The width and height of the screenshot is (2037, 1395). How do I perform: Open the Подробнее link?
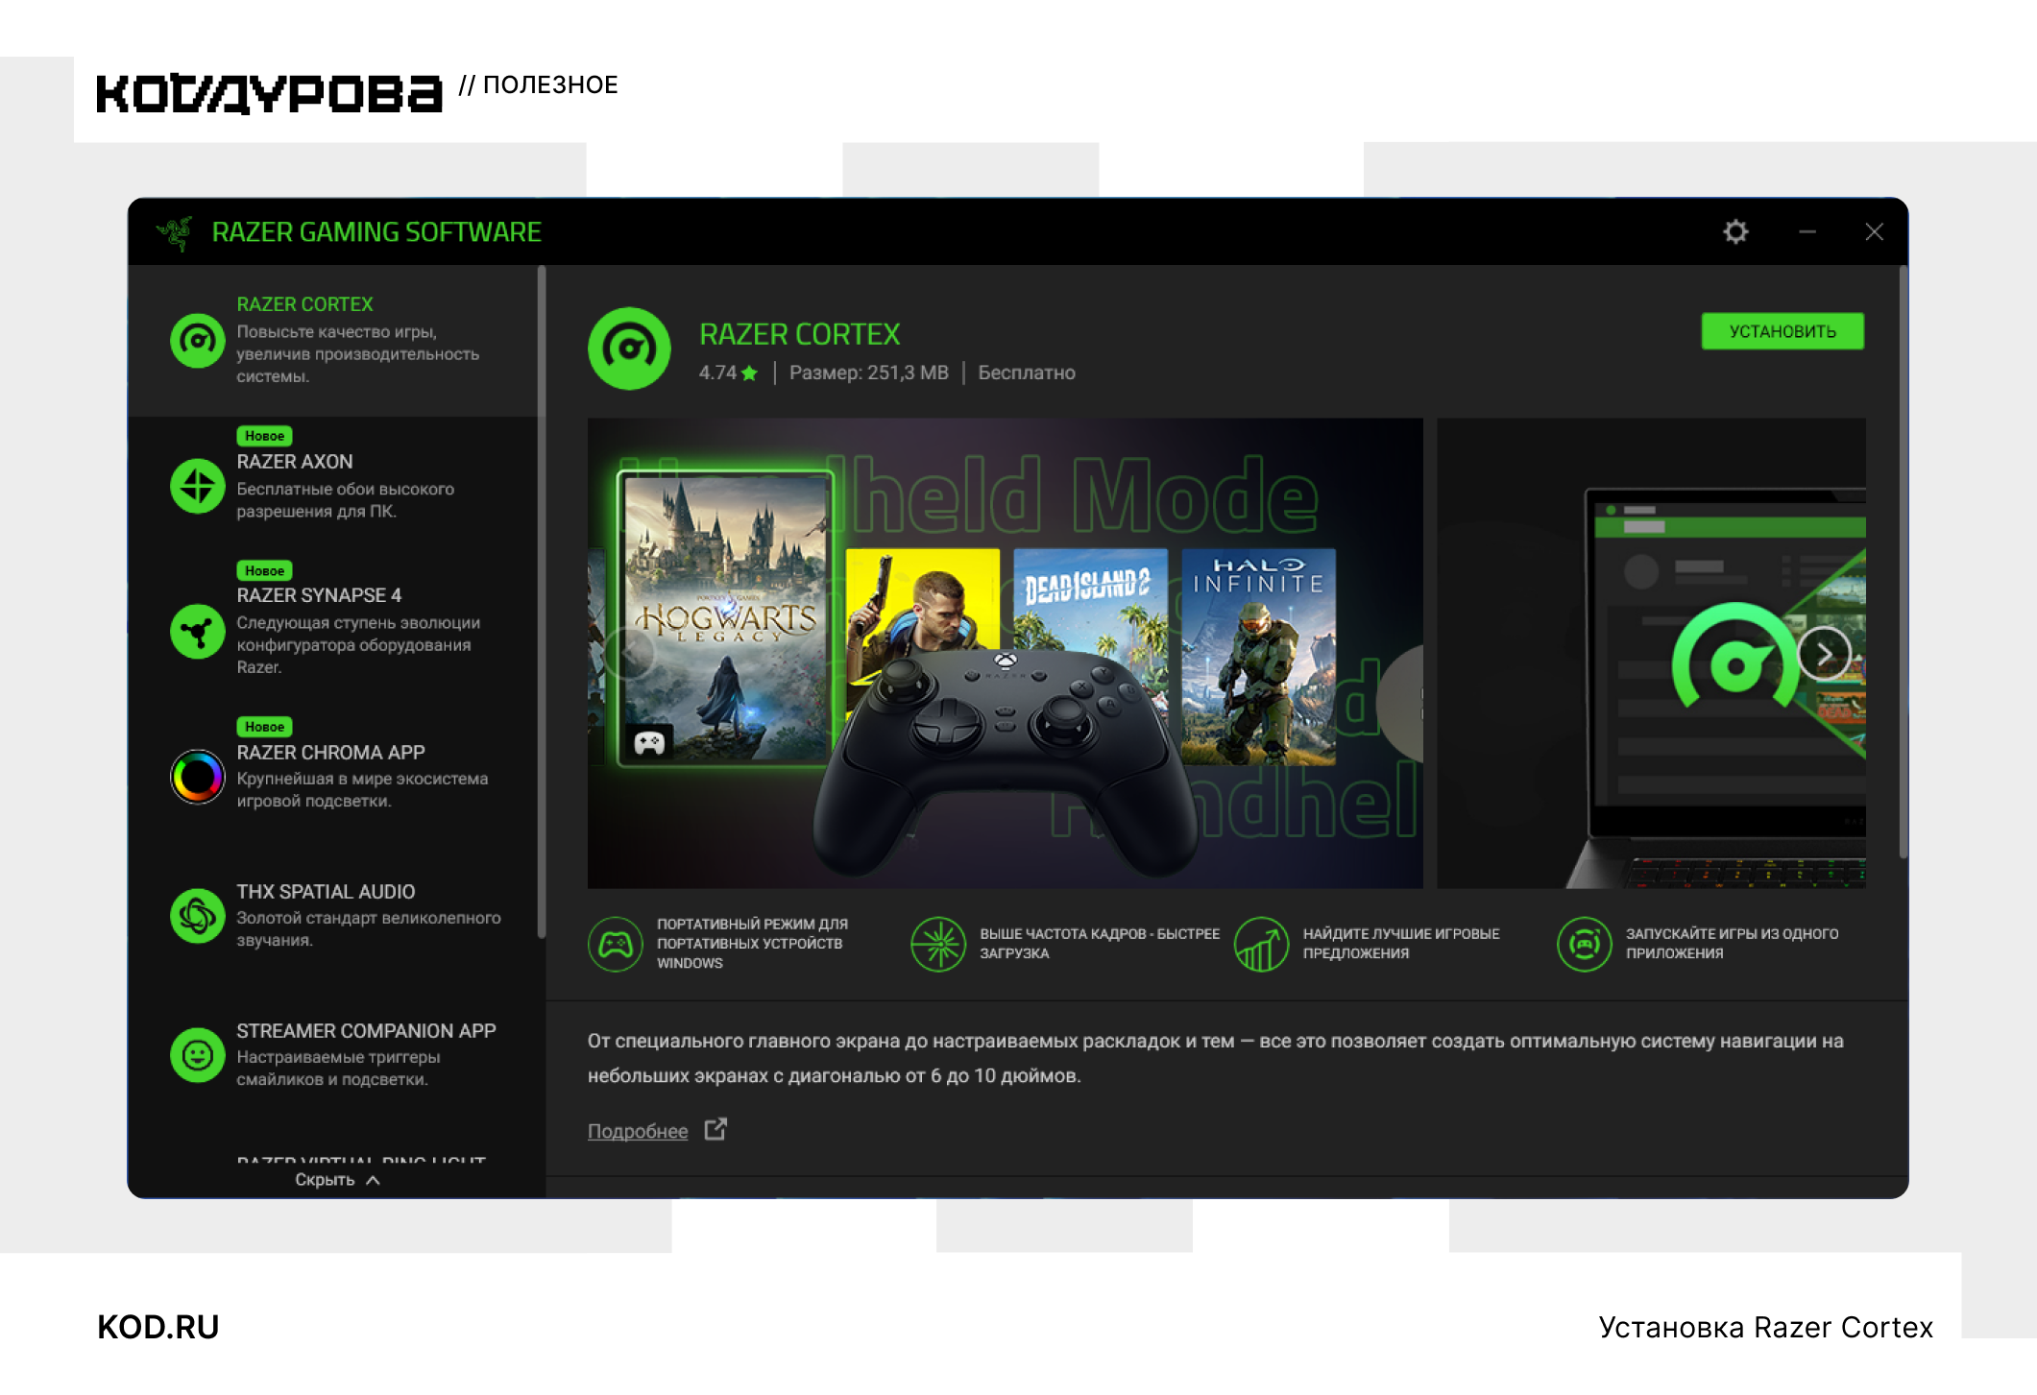638,1131
